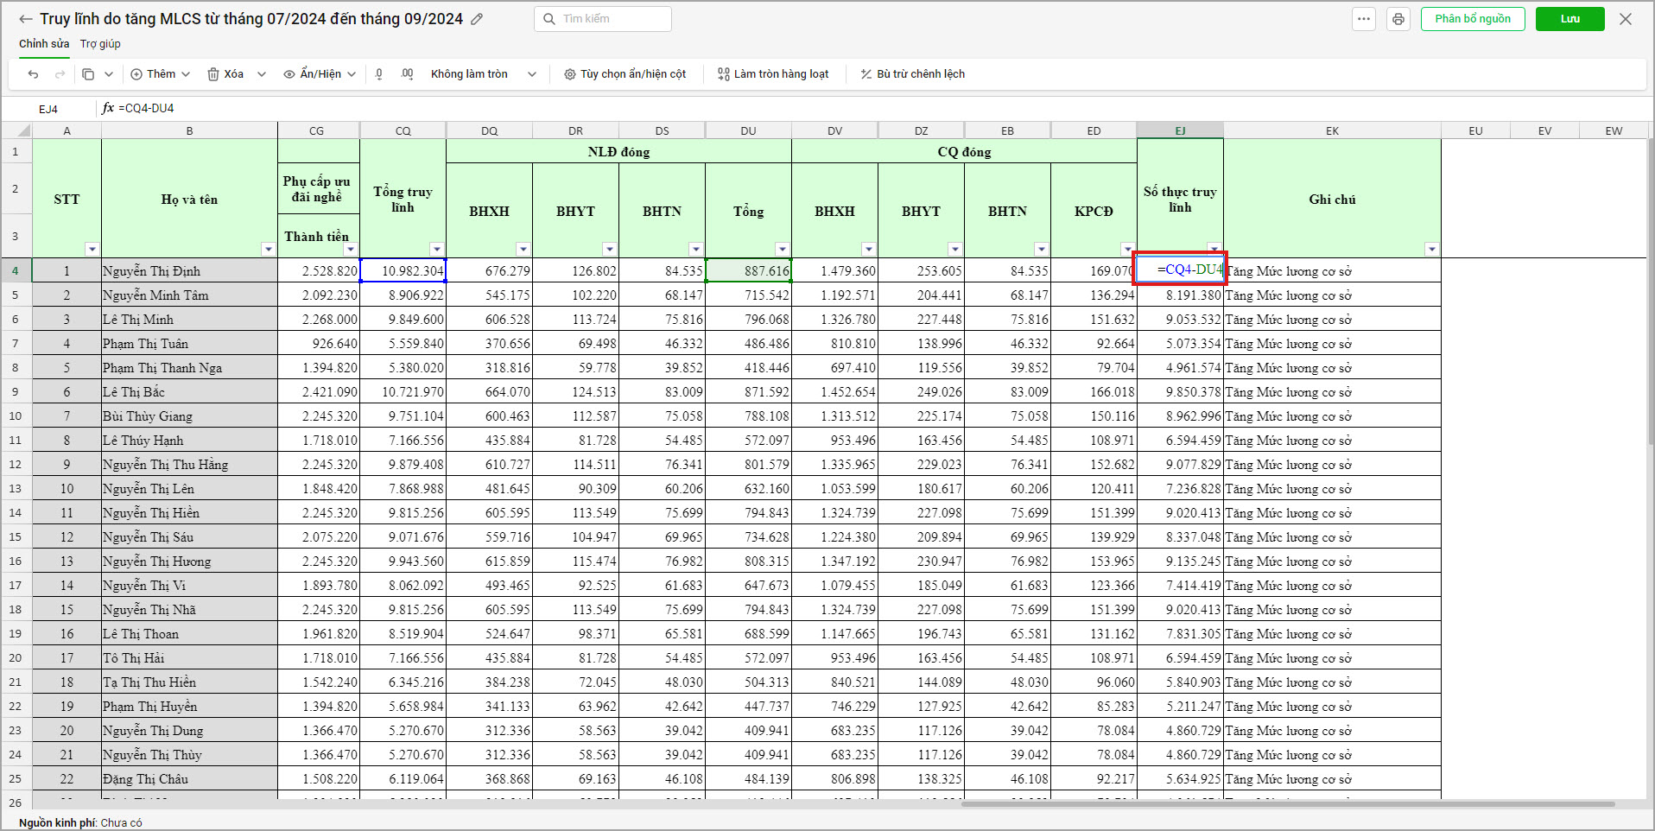Screen dimensions: 1655x831
Task: Click the select-all corner of the grid
Action: tap(16, 130)
